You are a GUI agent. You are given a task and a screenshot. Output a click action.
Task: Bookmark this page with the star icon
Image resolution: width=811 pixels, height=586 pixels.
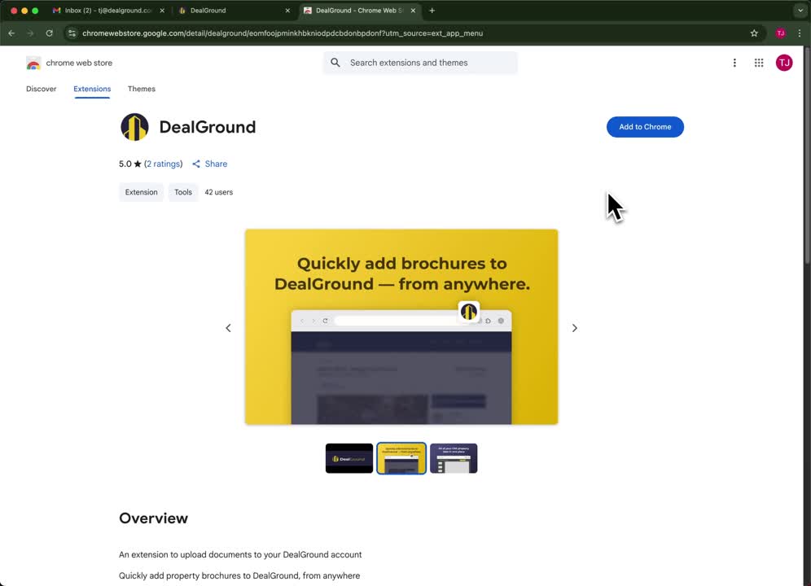[x=754, y=33]
